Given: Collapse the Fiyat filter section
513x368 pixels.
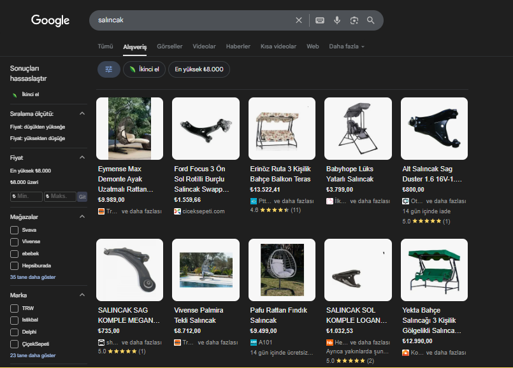Looking at the screenshot, I should point(82,157).
